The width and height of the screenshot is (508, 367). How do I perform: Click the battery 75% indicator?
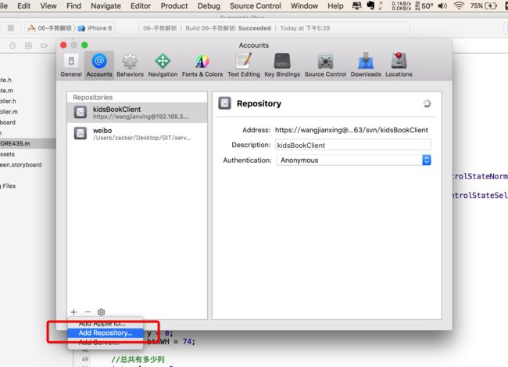pos(483,5)
